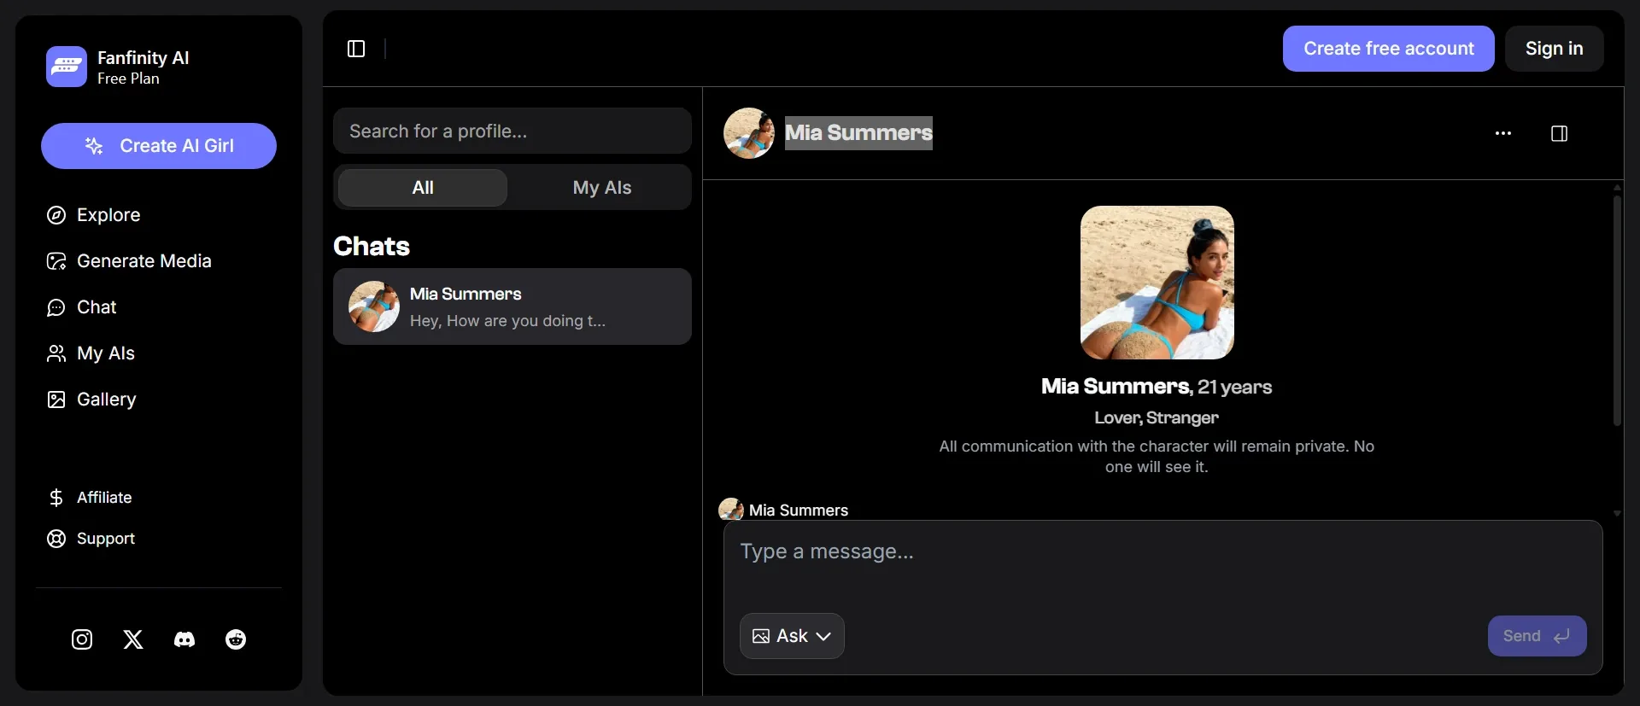
Task: Click the Explore compass icon
Action: pyautogui.click(x=56, y=215)
